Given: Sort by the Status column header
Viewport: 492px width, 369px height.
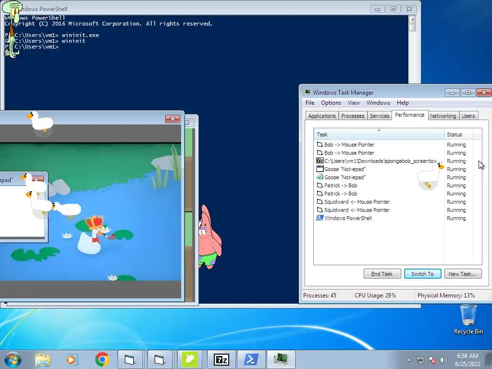Looking at the screenshot, I should point(458,135).
